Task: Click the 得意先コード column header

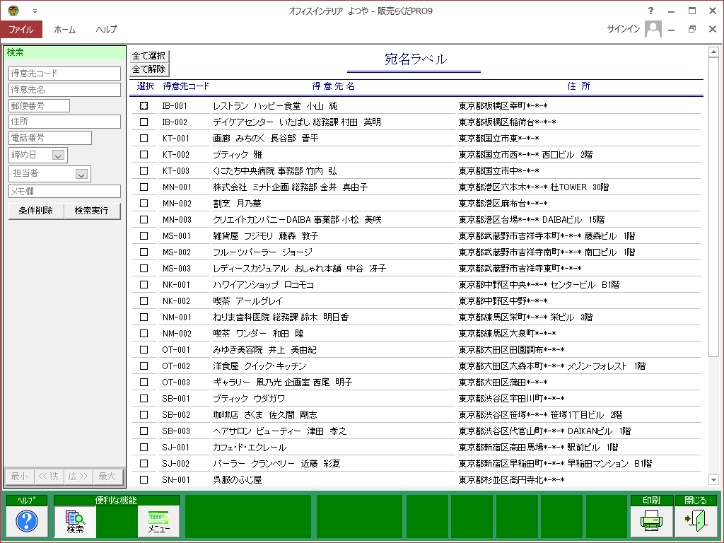Action: pyautogui.click(x=186, y=86)
